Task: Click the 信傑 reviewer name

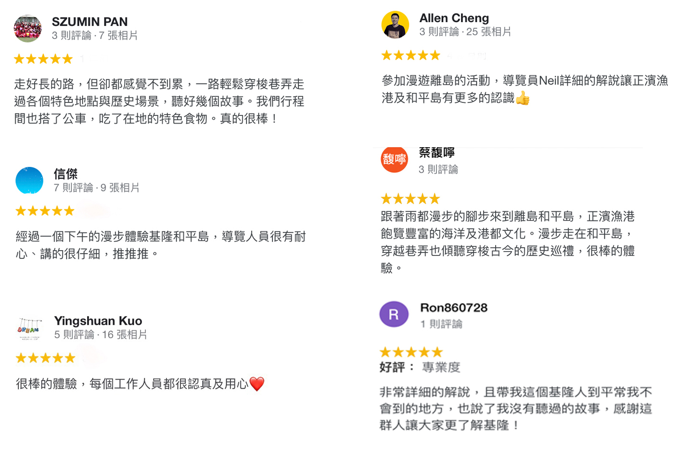Action: pyautogui.click(x=65, y=174)
